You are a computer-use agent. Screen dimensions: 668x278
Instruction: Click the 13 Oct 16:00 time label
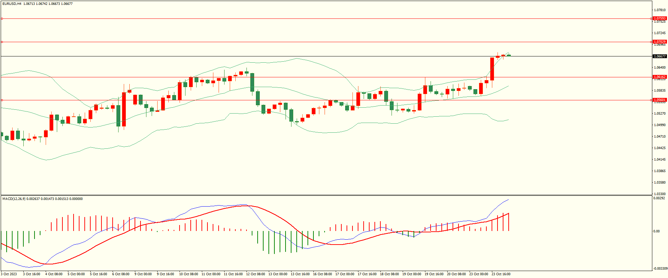pyautogui.click(x=300, y=274)
